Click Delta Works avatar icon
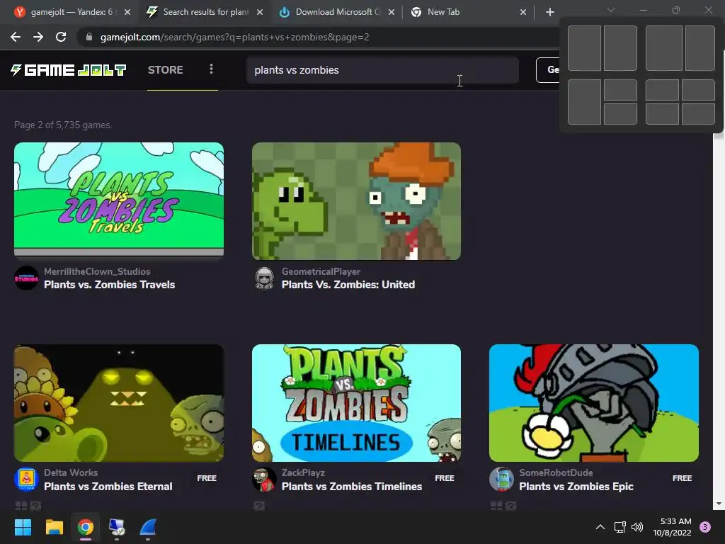The width and height of the screenshot is (725, 544). [x=26, y=480]
